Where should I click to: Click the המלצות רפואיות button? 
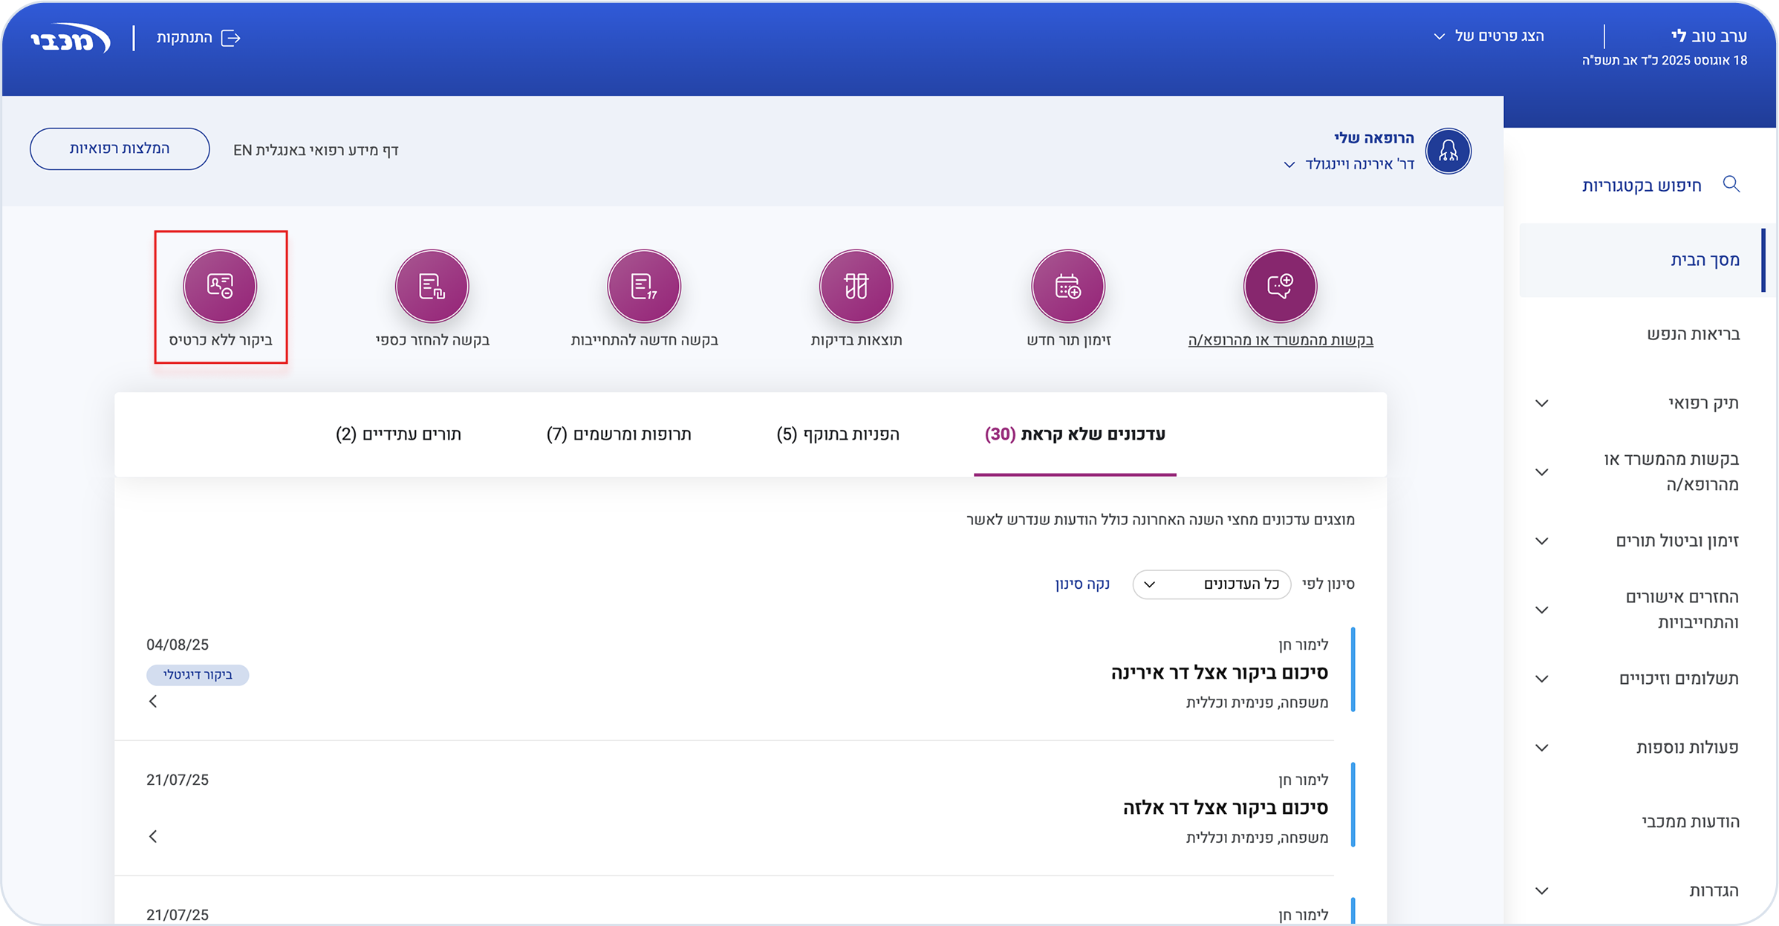120,149
